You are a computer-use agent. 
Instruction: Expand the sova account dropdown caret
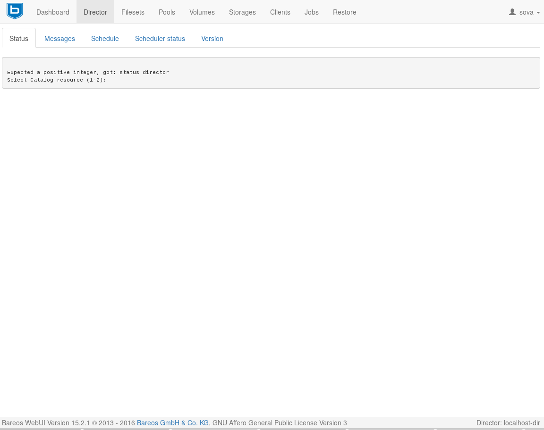coord(538,13)
